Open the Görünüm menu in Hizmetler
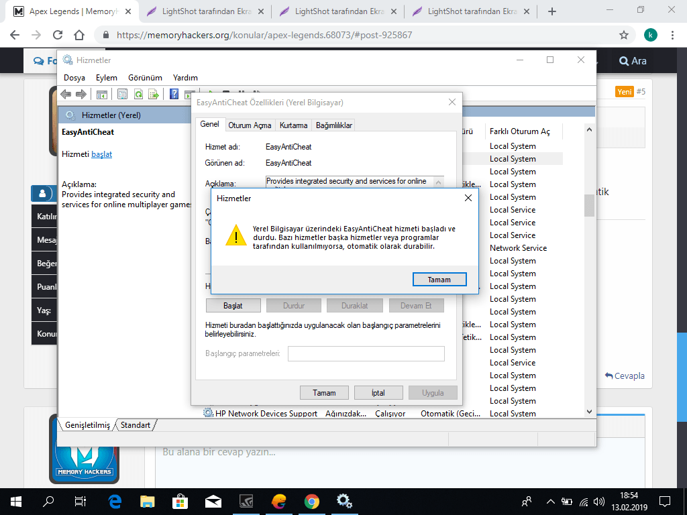687x515 pixels. point(145,78)
